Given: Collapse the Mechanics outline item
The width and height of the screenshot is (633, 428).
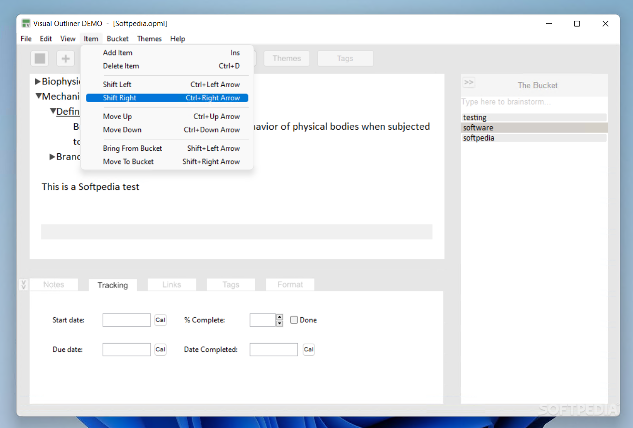Looking at the screenshot, I should tap(39, 96).
